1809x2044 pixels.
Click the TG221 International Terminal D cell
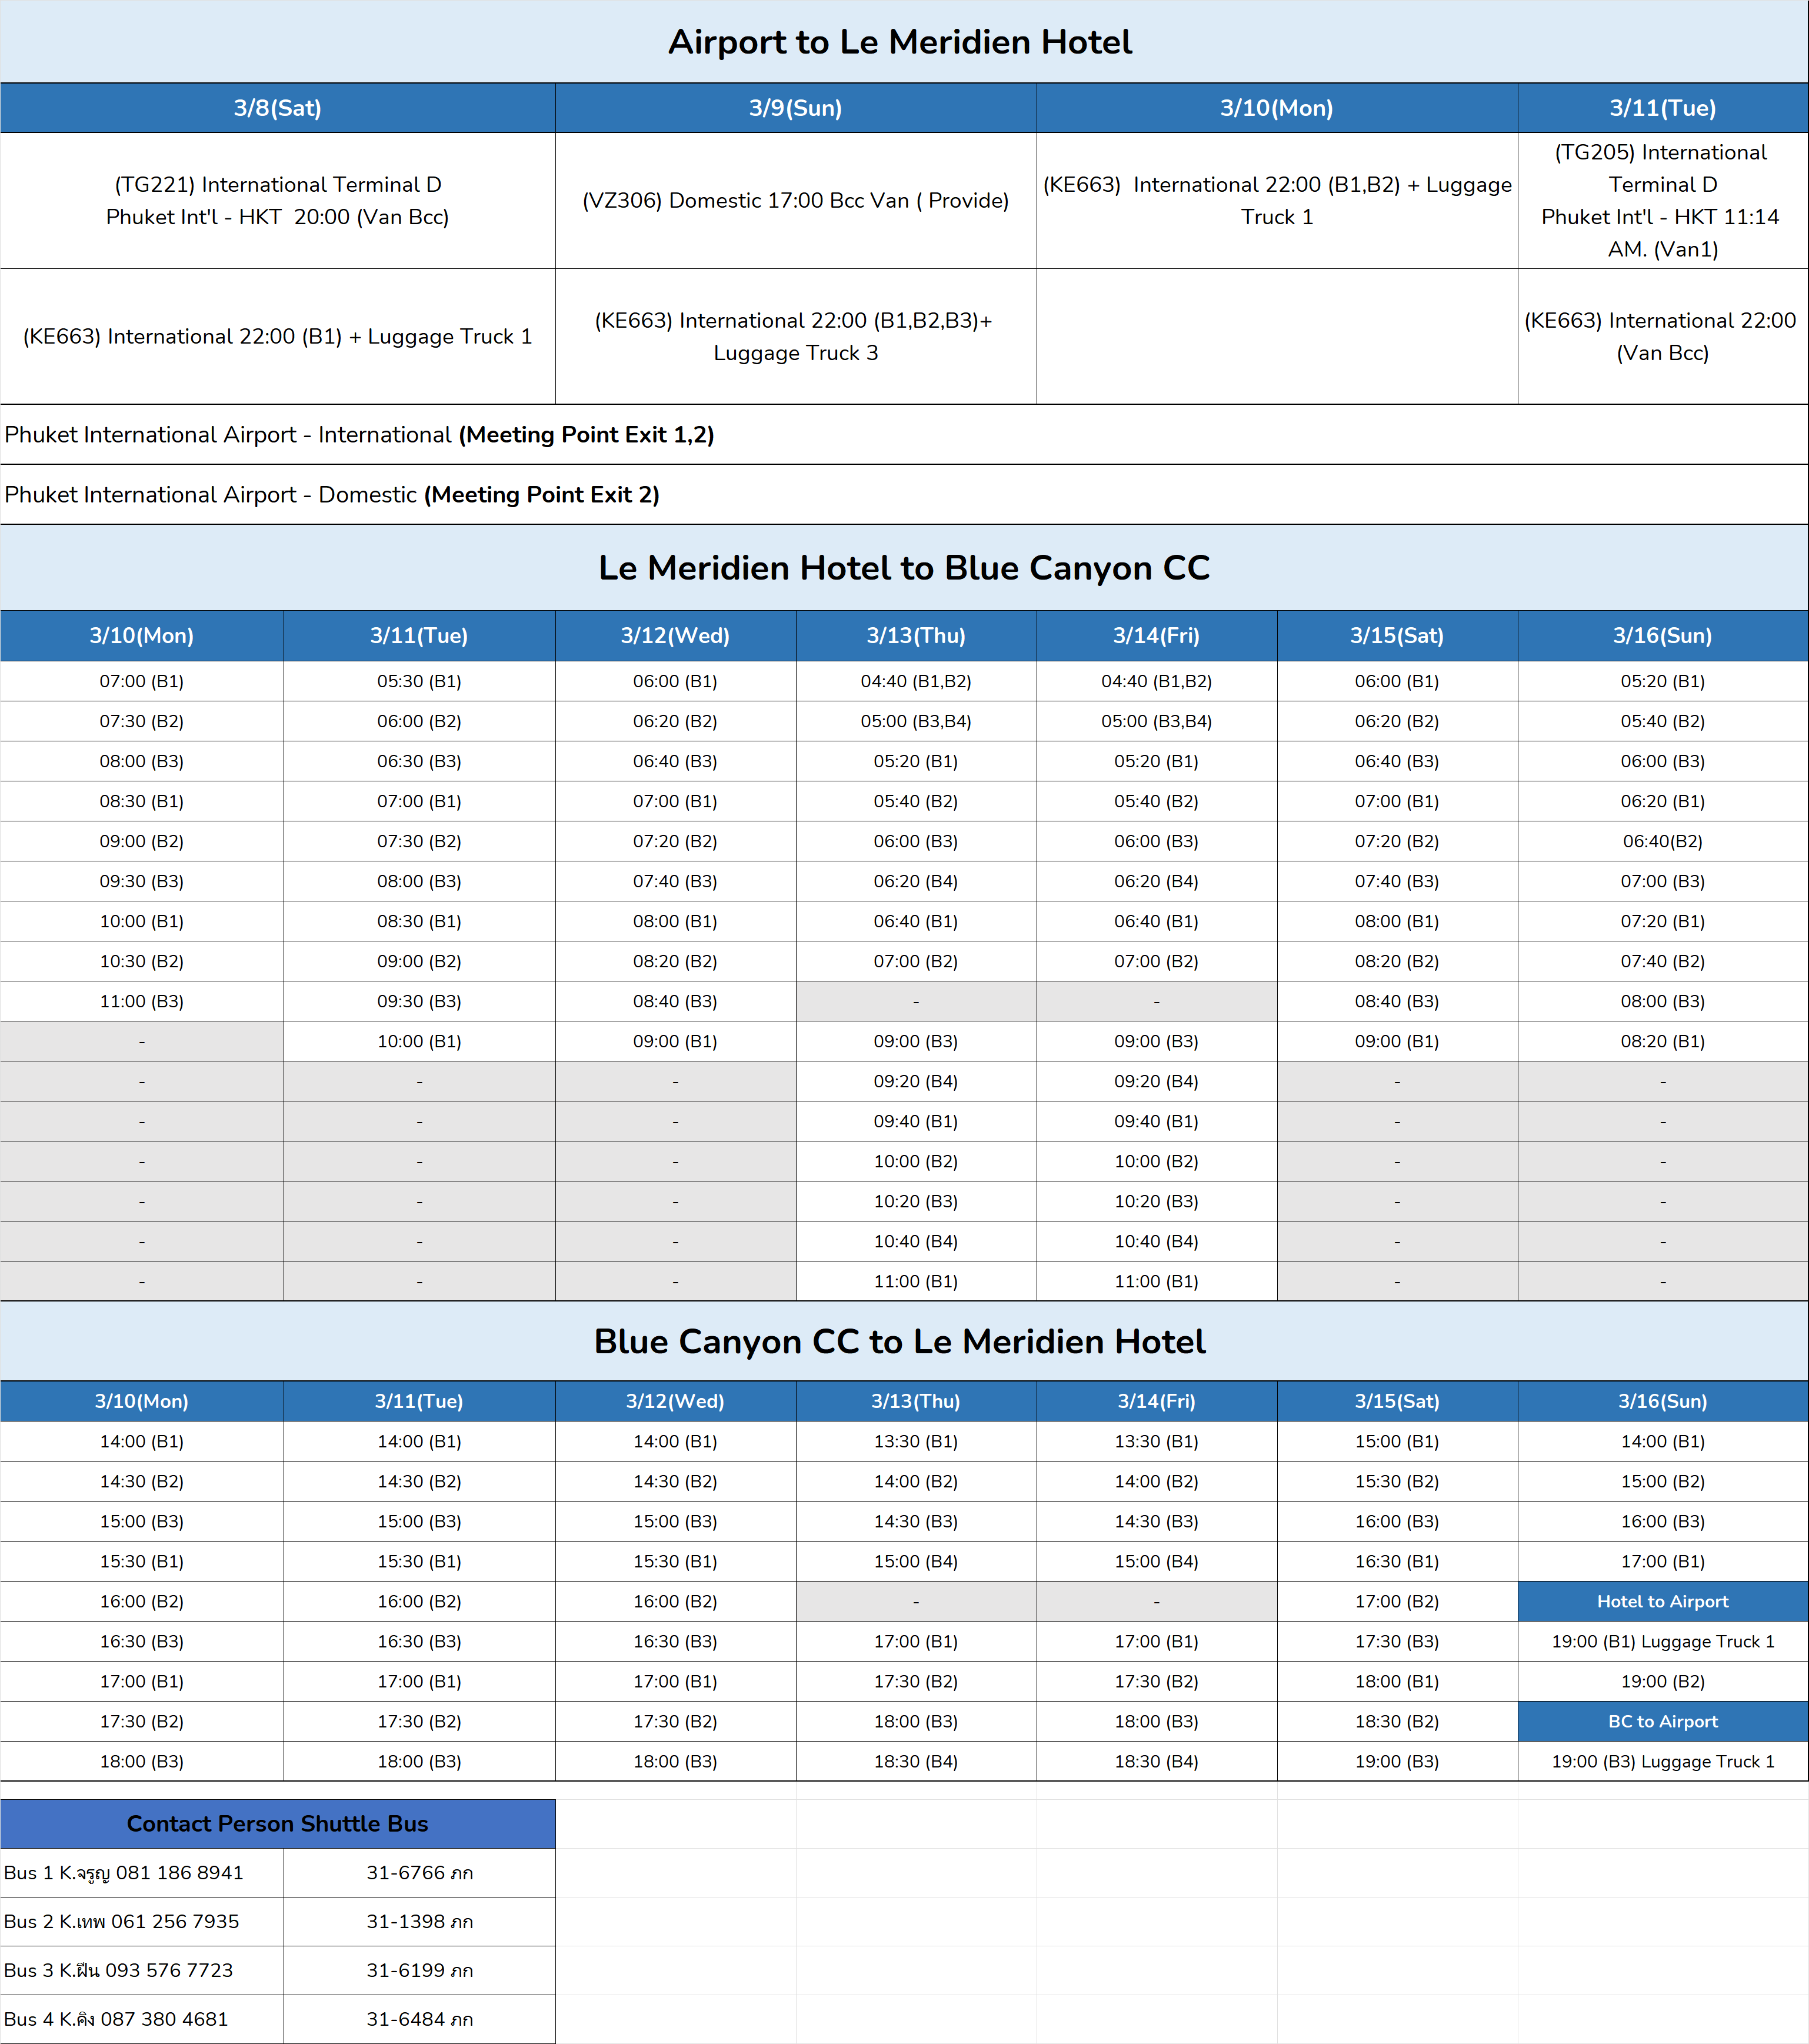(x=278, y=200)
